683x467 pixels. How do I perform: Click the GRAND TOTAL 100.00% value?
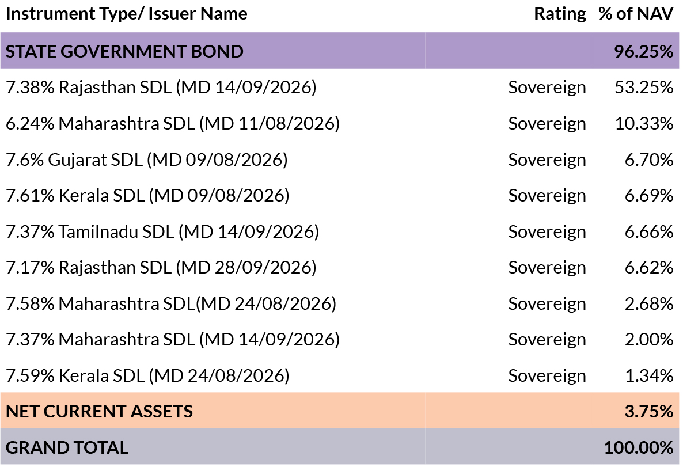(638, 447)
